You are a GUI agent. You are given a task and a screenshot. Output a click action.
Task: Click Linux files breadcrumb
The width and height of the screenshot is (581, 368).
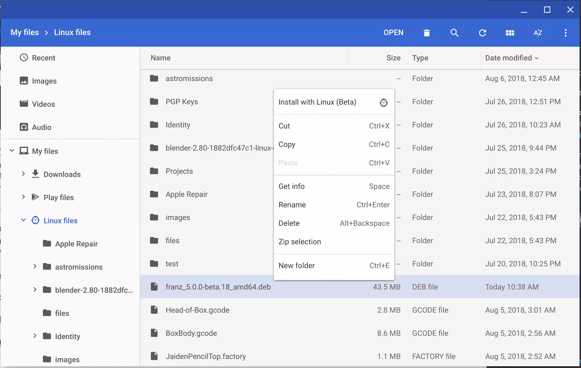[x=72, y=33]
